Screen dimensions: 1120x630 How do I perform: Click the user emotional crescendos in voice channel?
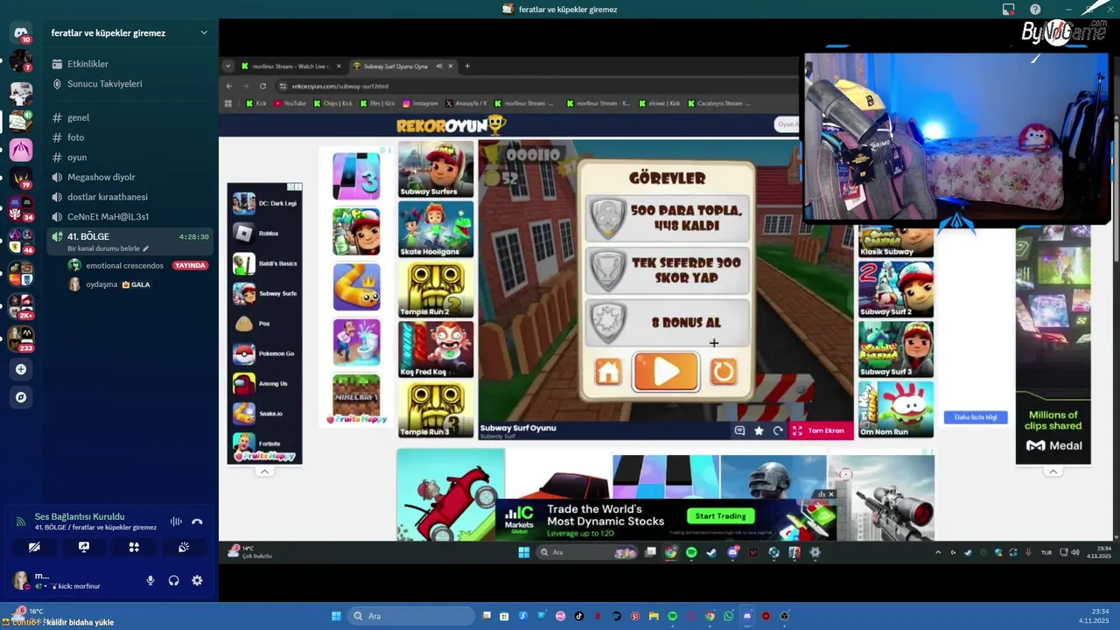click(124, 265)
